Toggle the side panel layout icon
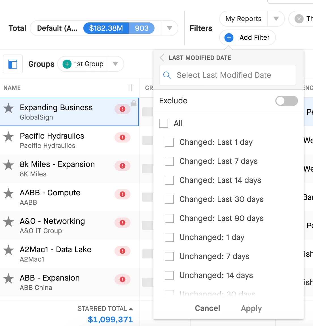This screenshot has height=326, width=313. pos(13,64)
